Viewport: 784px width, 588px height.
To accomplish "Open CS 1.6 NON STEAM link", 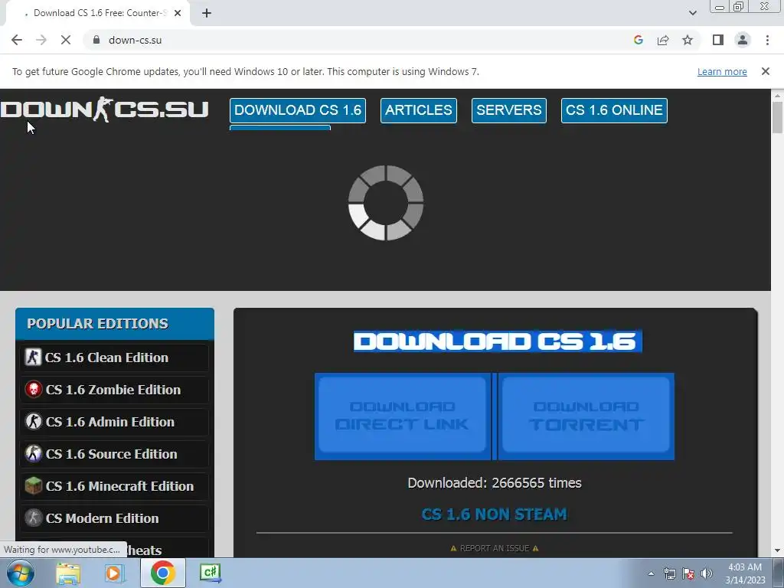I will [x=494, y=514].
